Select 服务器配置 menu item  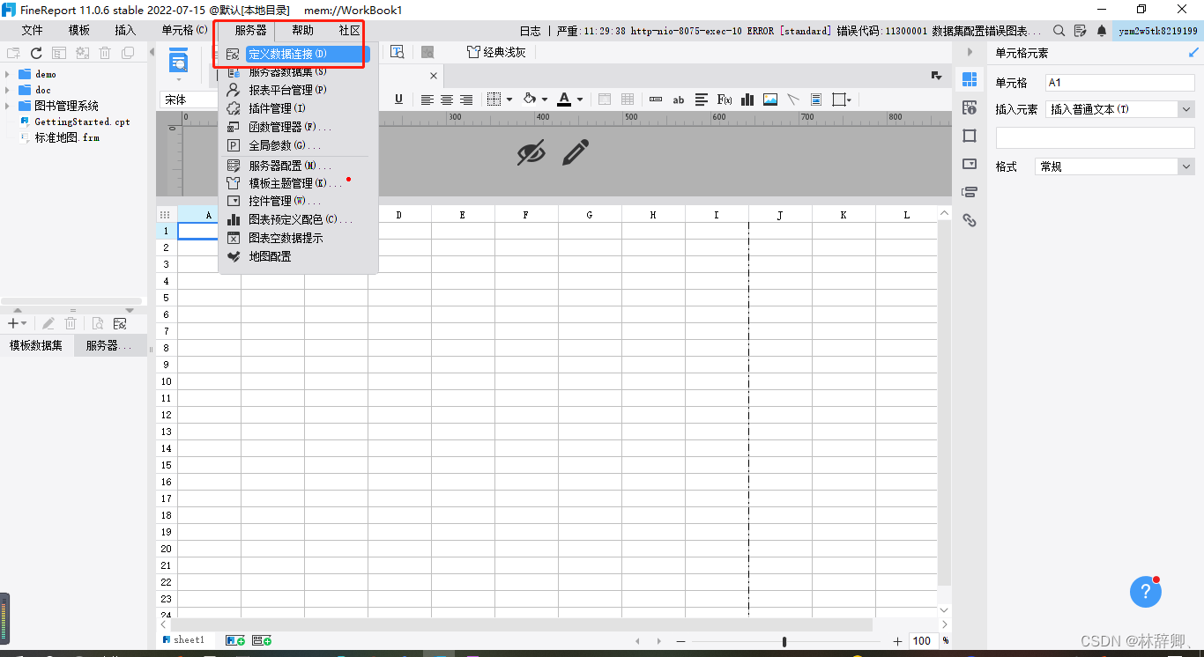[x=298, y=166]
